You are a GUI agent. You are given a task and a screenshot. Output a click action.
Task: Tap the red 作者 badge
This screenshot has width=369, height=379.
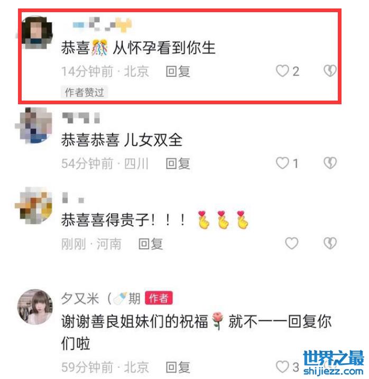[x=159, y=298]
